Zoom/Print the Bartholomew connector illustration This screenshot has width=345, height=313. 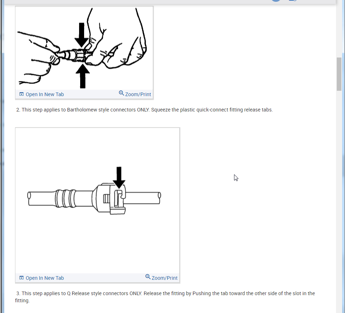(x=135, y=94)
